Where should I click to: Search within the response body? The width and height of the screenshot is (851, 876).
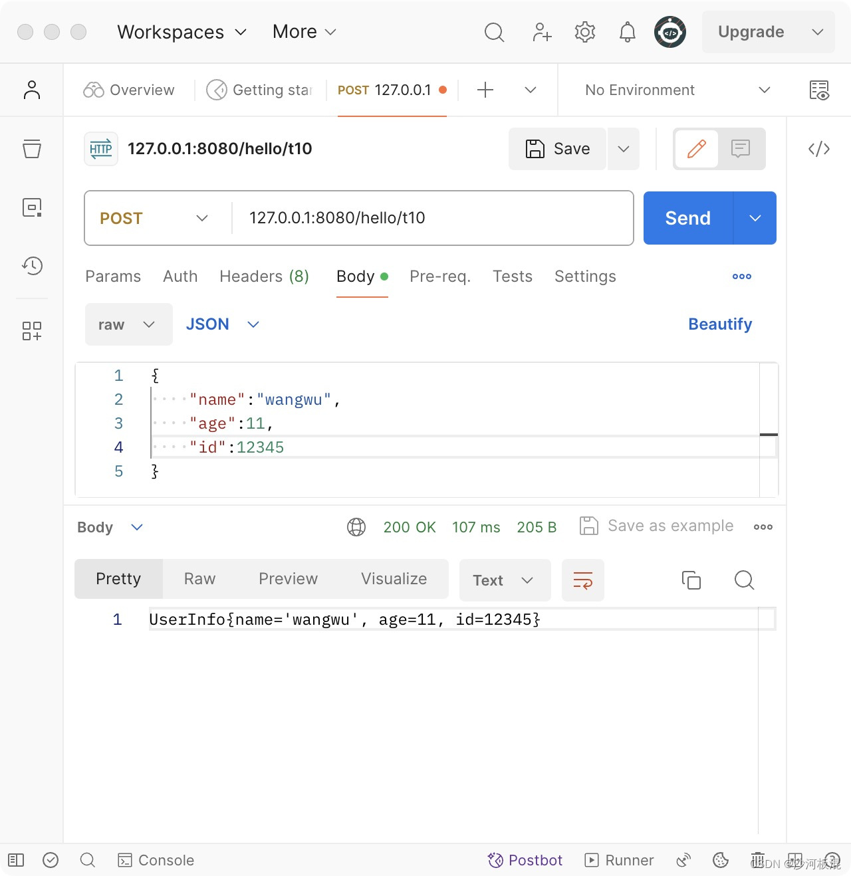(x=744, y=580)
